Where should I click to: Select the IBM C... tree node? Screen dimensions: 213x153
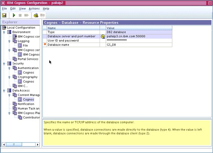tap(23, 86)
